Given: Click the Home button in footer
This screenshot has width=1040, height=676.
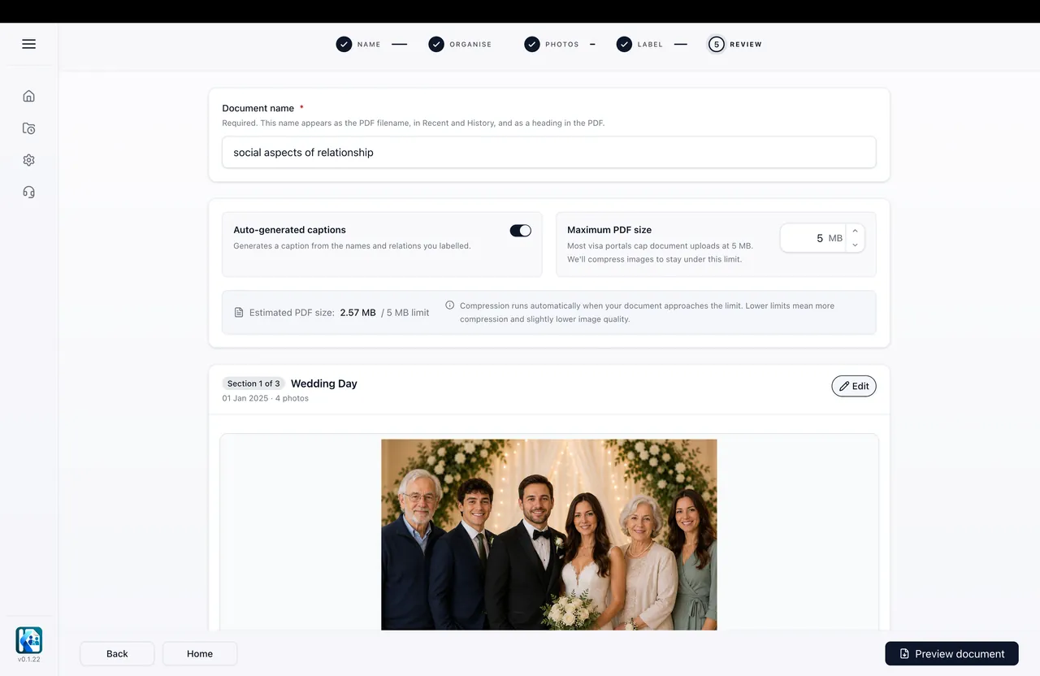Looking at the screenshot, I should coord(200,653).
